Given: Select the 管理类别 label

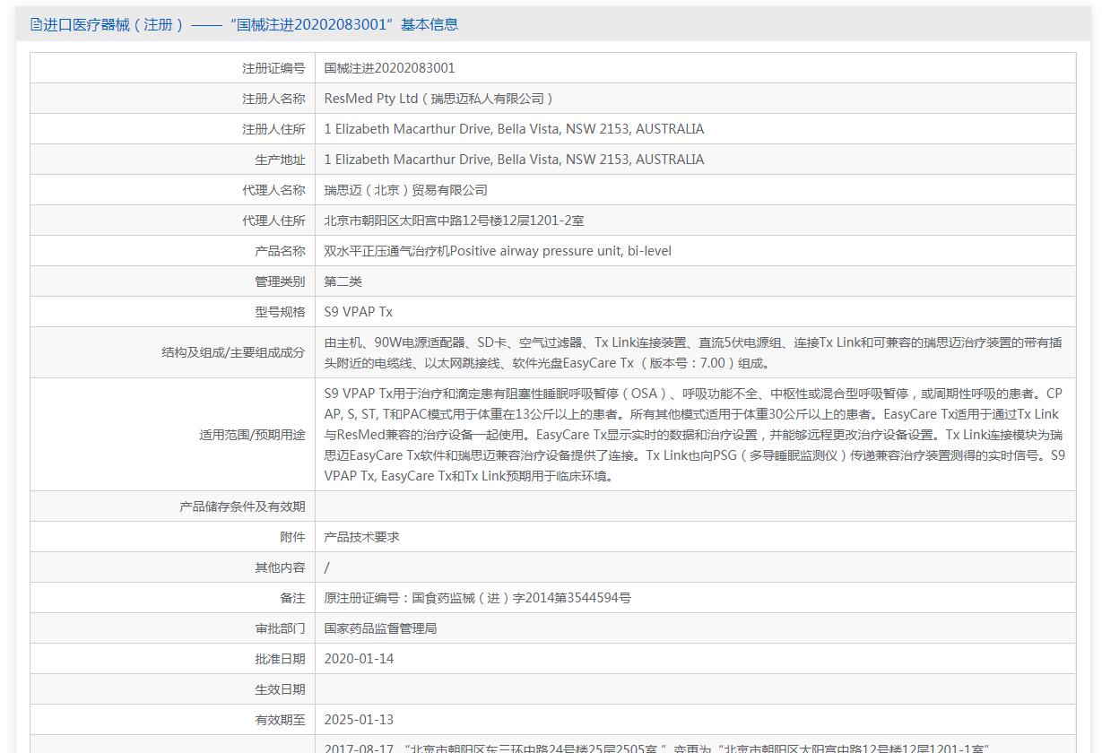Looking at the screenshot, I should pos(280,281).
